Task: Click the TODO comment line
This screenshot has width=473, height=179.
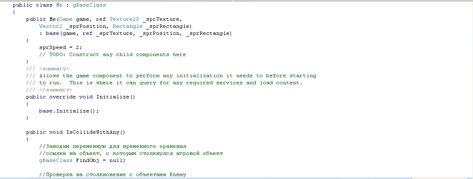Action: (113, 54)
